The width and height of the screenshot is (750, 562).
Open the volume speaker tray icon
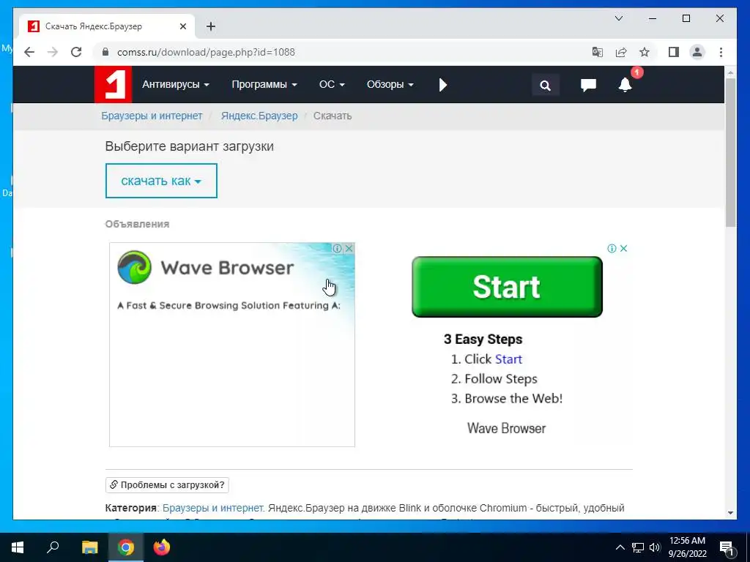click(x=654, y=547)
